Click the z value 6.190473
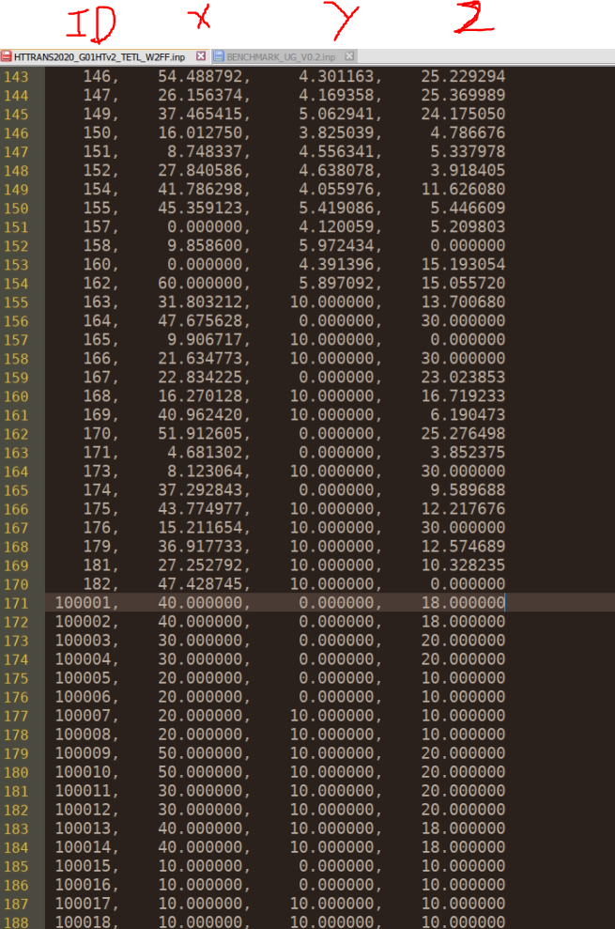 [x=469, y=415]
